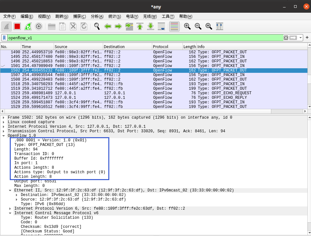Sort by the Protocol column header
This screenshot has height=236, width=311.
[x=168, y=46]
